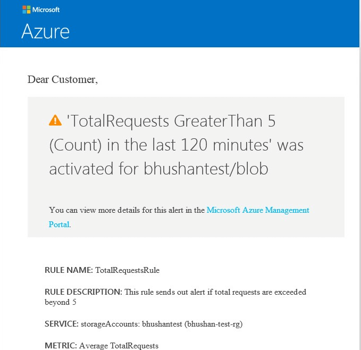The image size is (361, 350).
Task: Click the orange warning triangle icon
Action: pos(55,120)
